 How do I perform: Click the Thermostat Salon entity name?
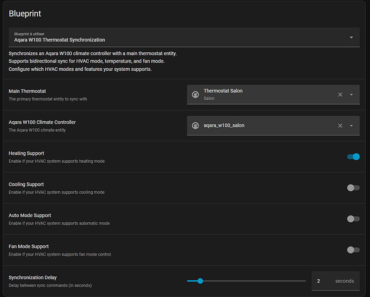[223, 91]
